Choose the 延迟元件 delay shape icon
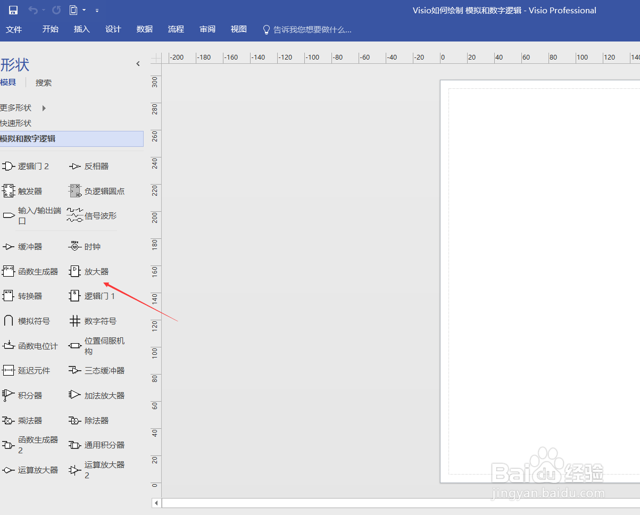The width and height of the screenshot is (640, 515). tap(9, 370)
